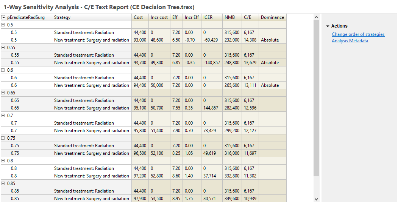Viewport: 398px width, 202px height.
Task: Collapse all via pEradicateRadSurg header icon
Action: click(x=4, y=17)
